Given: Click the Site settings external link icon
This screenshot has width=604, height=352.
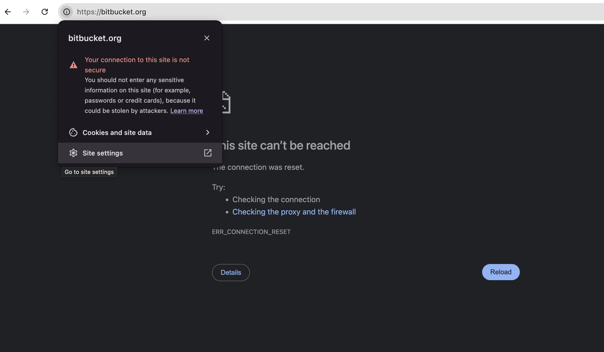Looking at the screenshot, I should tap(208, 153).
